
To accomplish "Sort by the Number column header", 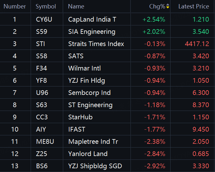I will [15, 6].
